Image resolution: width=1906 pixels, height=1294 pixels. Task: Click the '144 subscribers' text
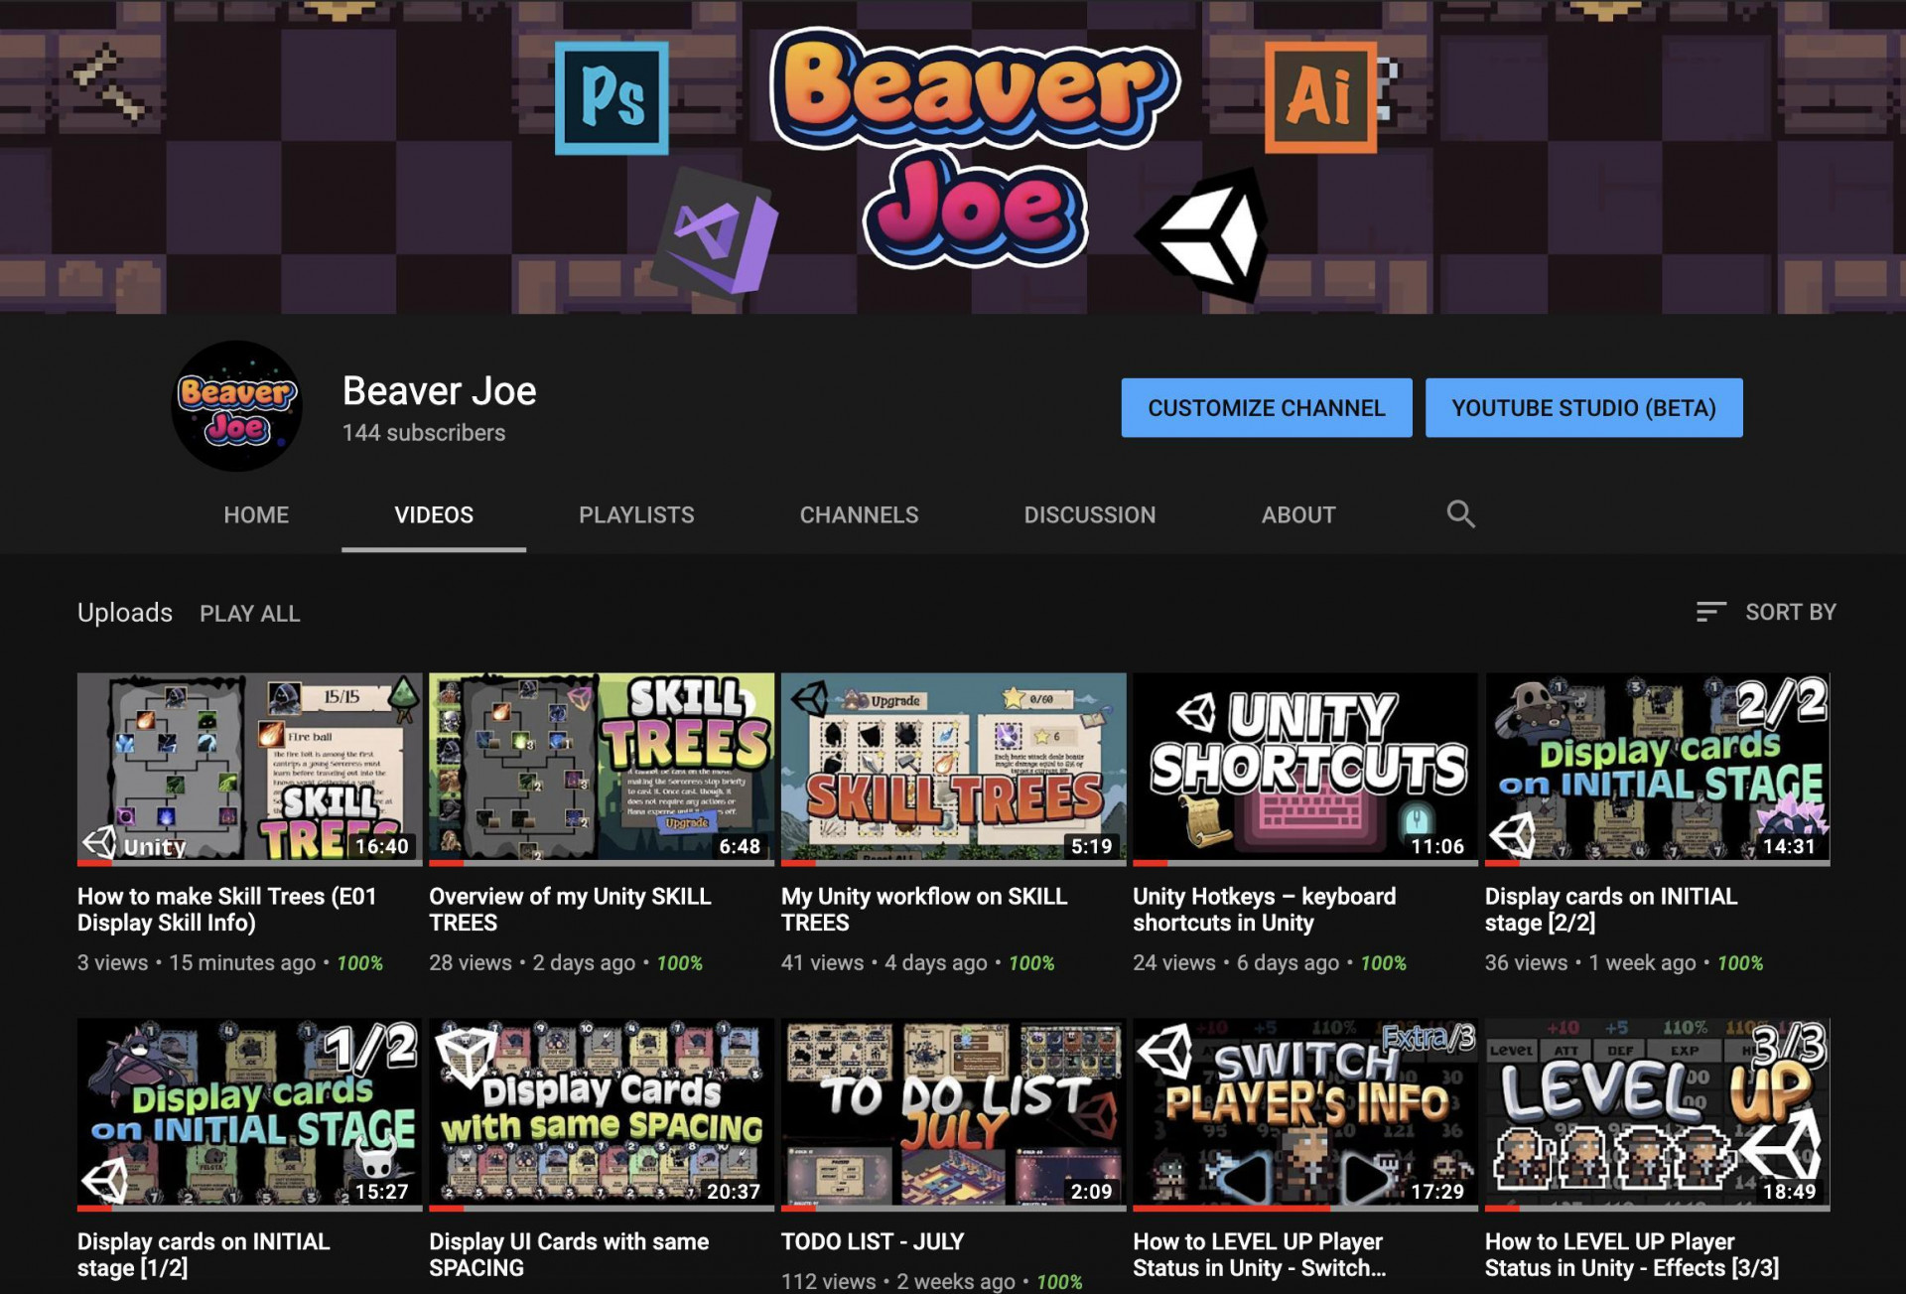[424, 433]
